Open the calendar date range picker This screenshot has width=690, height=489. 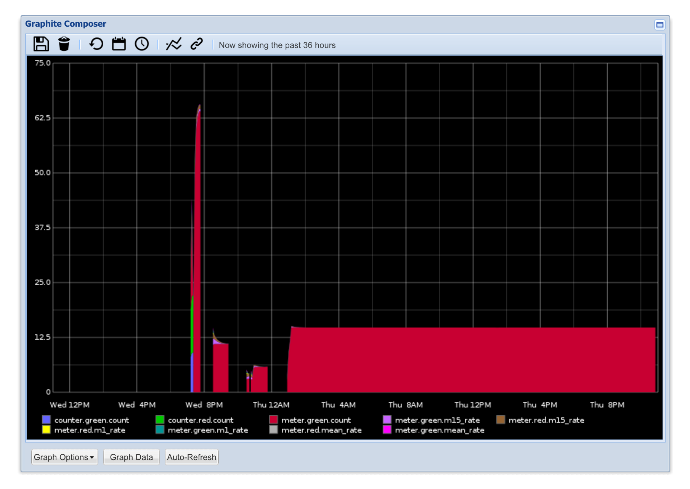click(x=119, y=44)
